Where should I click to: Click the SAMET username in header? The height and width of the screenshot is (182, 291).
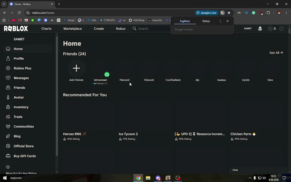click(248, 28)
